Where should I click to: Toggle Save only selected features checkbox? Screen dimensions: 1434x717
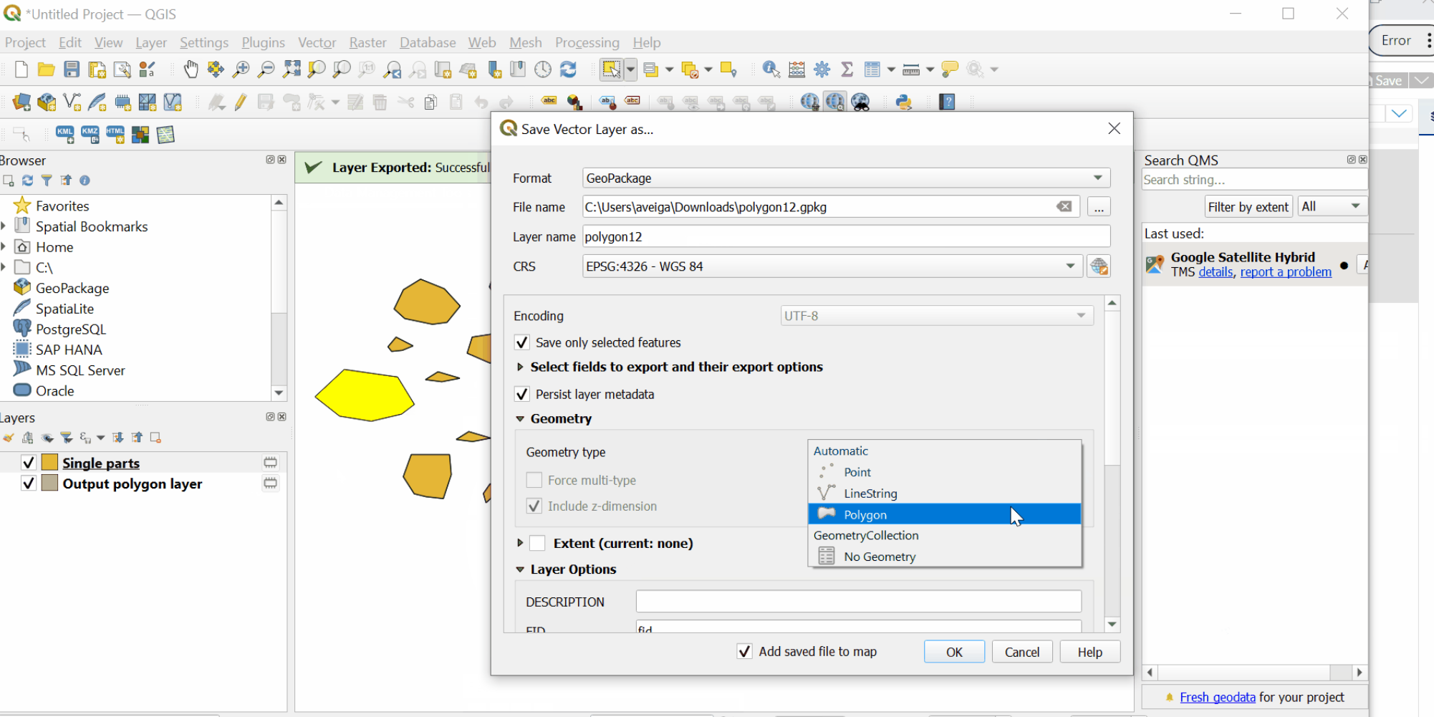[x=522, y=342]
